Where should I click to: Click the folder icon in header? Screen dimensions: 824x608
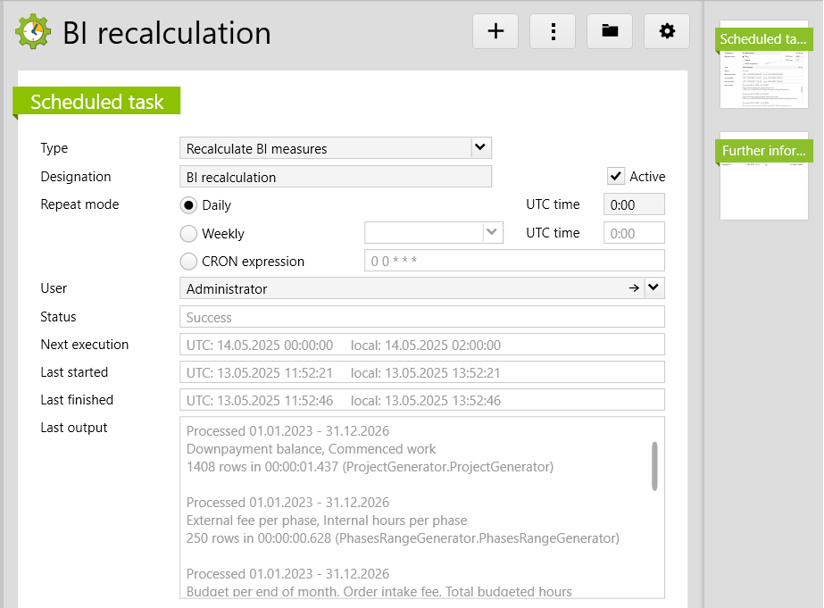[x=610, y=31]
